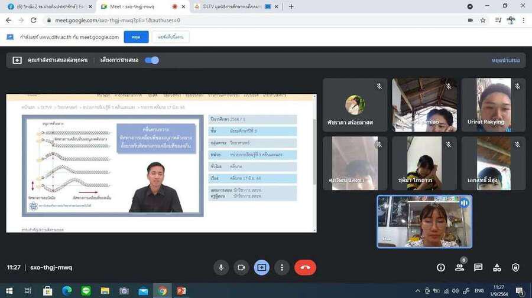Open the more options three-dot menu
The height and width of the screenshot is (298, 532).
(282, 267)
